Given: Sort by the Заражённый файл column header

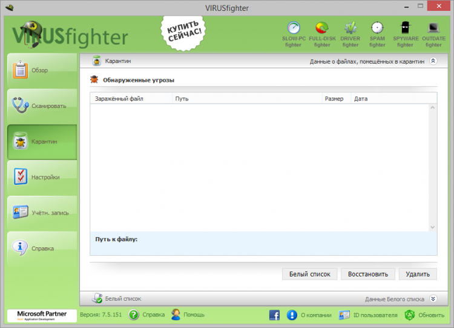Looking at the screenshot, I should (x=132, y=99).
